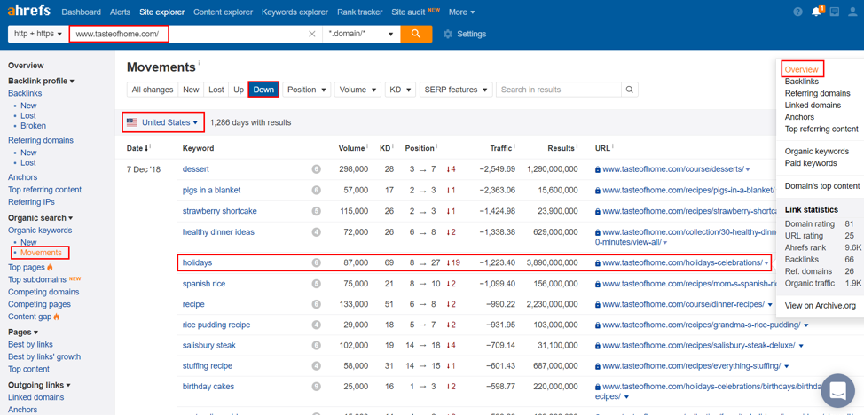
Task: Expand URL dropdown for salisbury-steak-deluxe
Action: [801, 346]
